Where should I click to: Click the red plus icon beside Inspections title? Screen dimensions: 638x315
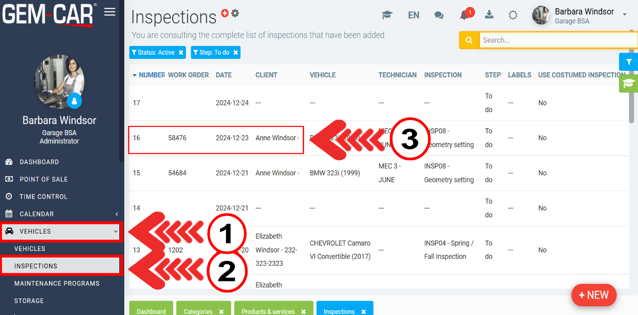click(x=225, y=13)
